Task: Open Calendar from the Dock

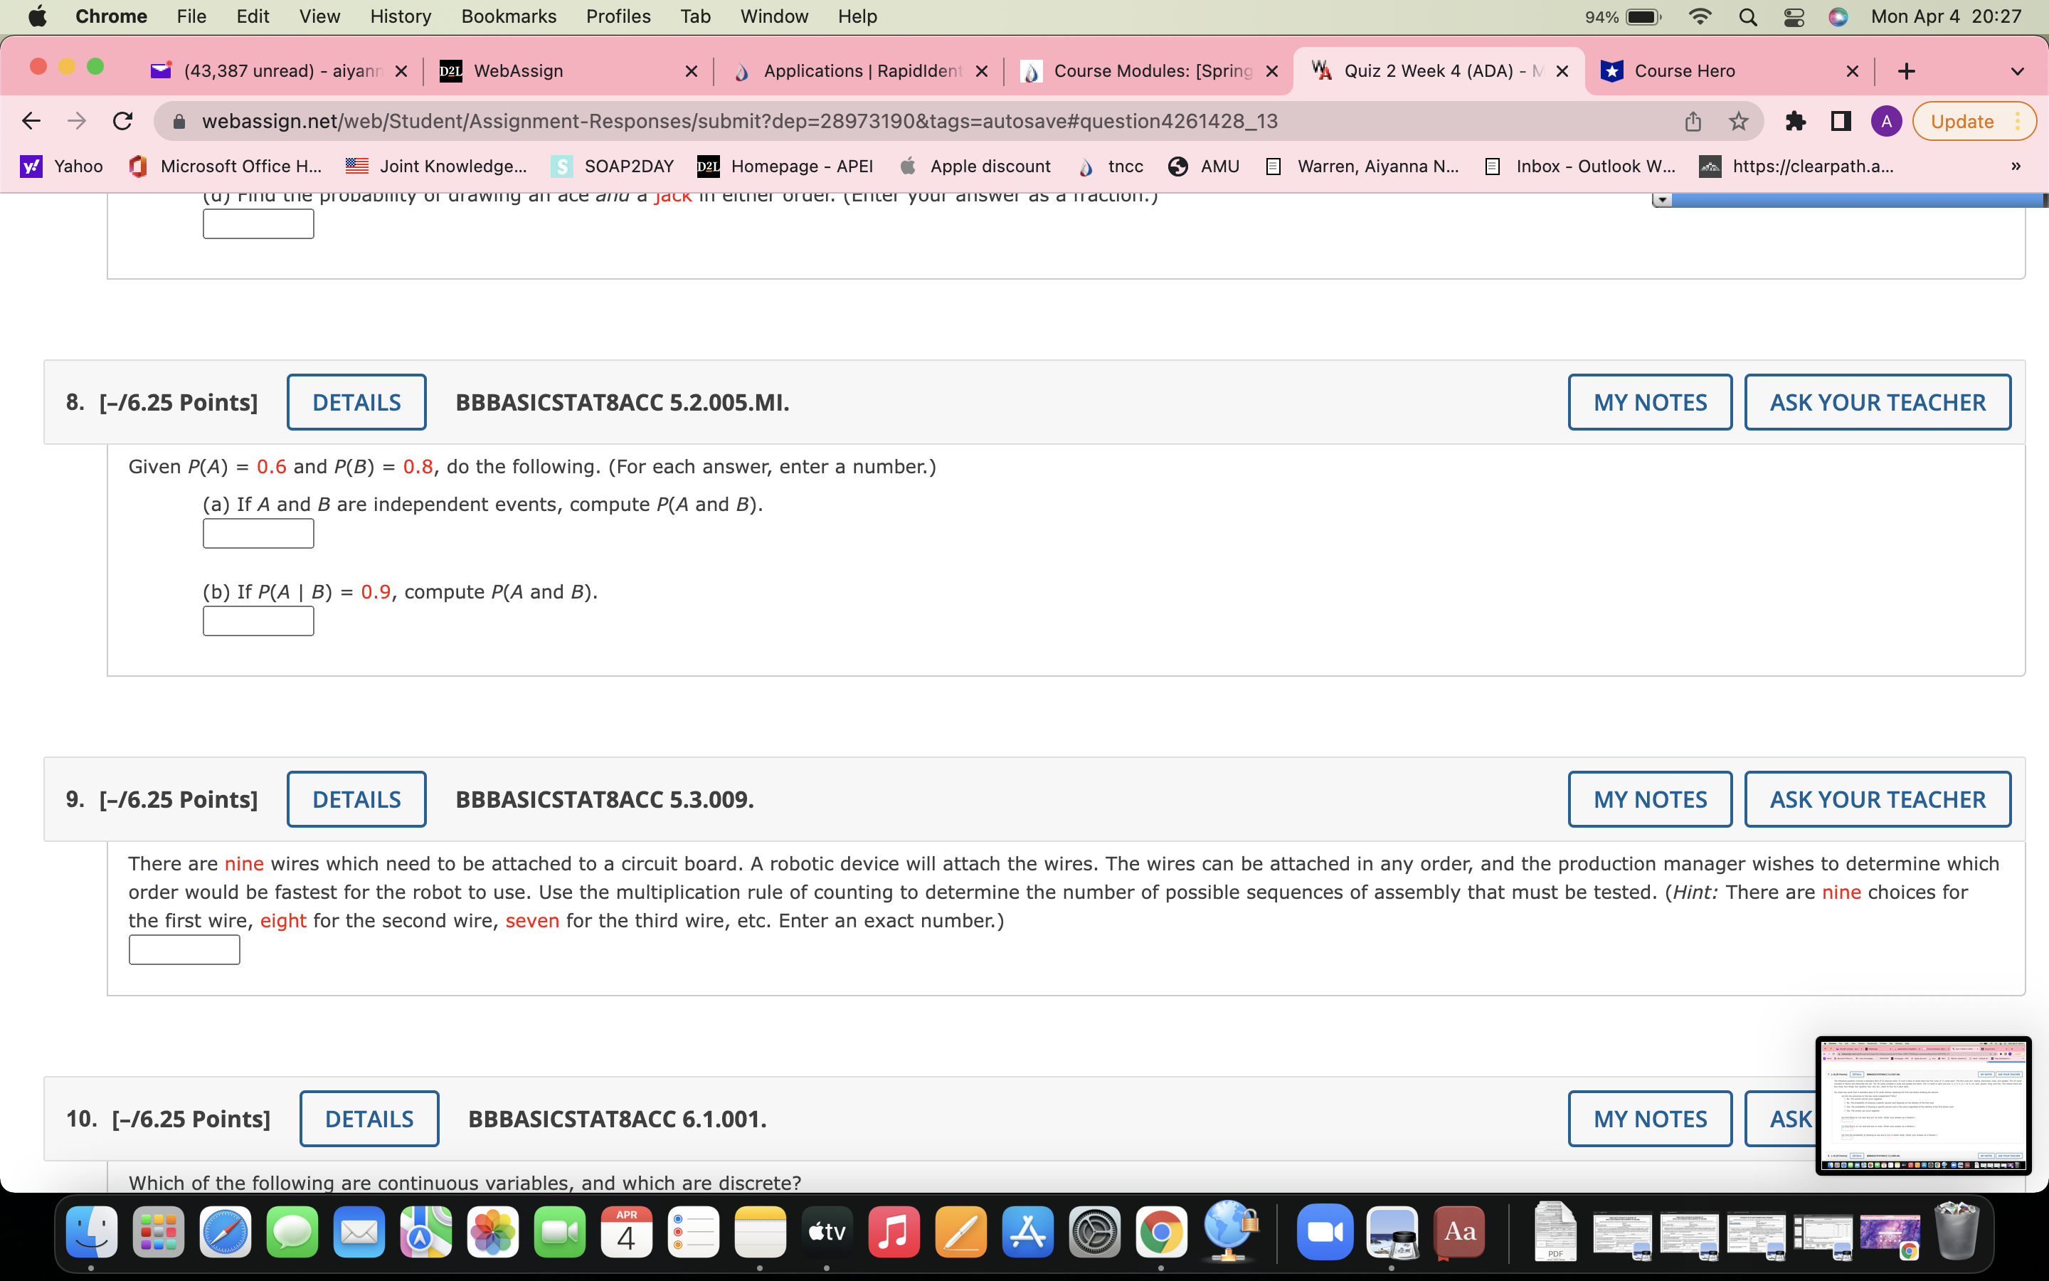Action: pyautogui.click(x=627, y=1231)
